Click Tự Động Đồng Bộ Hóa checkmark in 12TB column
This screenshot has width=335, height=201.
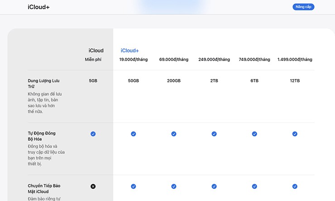(295, 134)
